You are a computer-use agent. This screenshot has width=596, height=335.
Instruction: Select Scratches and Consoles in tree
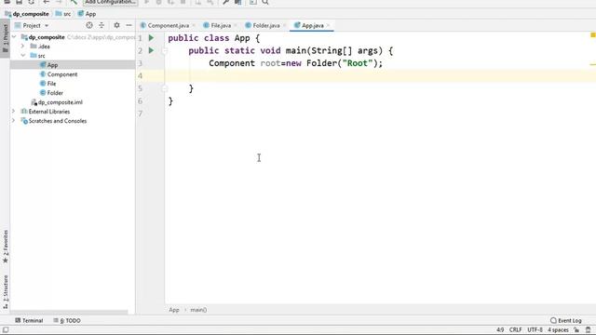tap(54, 121)
